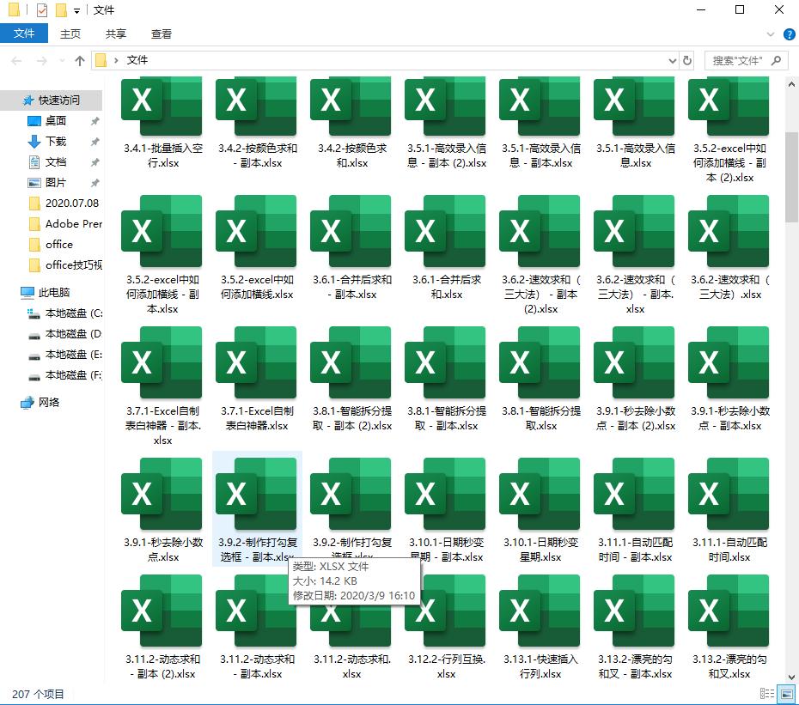Click the vertical scrollbar thumb

tap(791, 177)
